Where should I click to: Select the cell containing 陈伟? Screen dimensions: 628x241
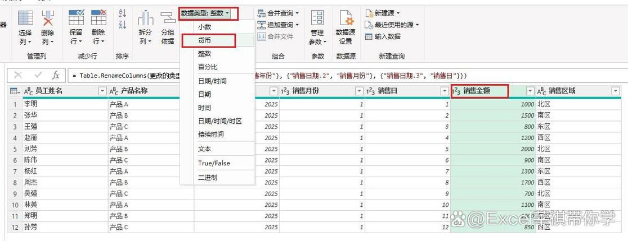click(x=65, y=160)
